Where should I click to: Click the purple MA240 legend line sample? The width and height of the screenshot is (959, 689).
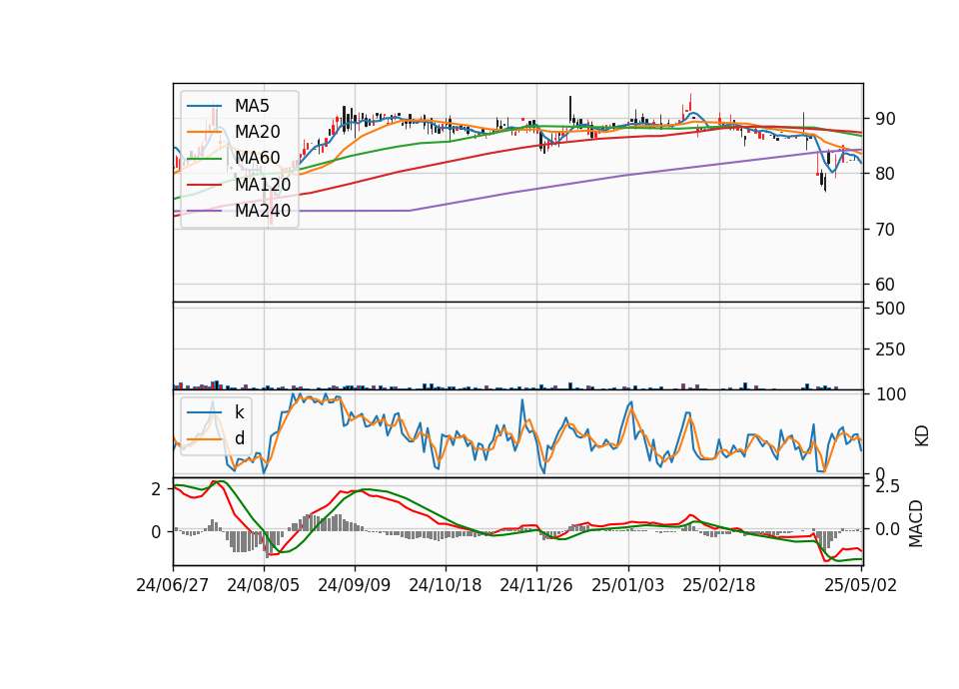coord(204,211)
